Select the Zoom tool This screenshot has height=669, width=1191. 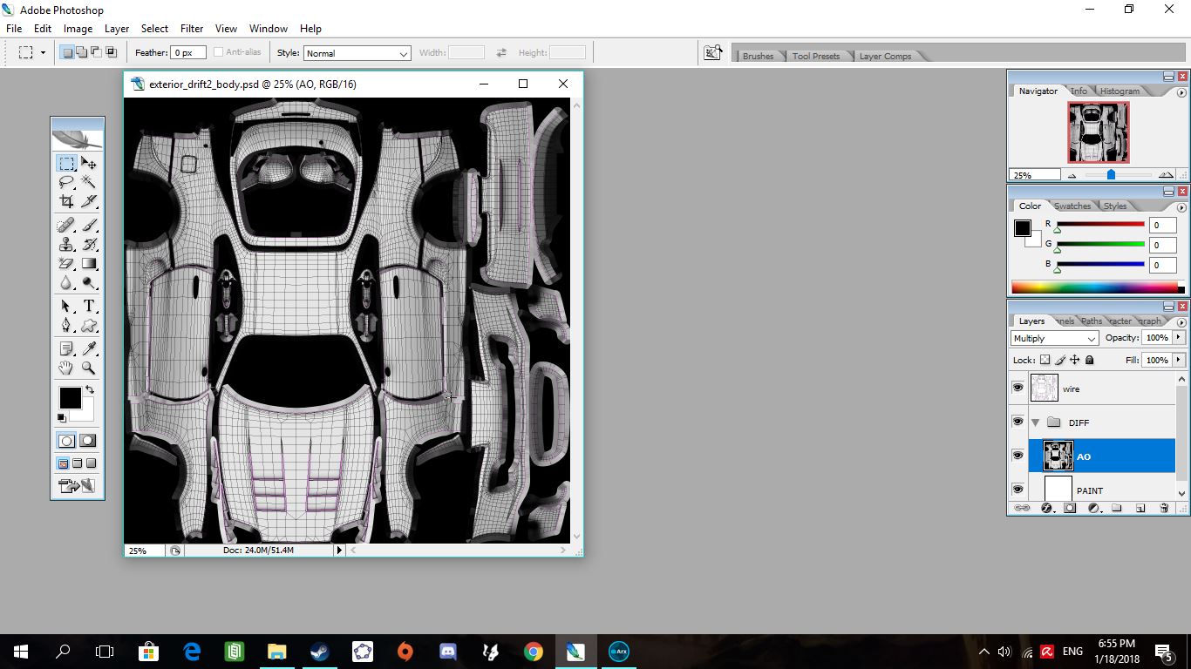89,368
